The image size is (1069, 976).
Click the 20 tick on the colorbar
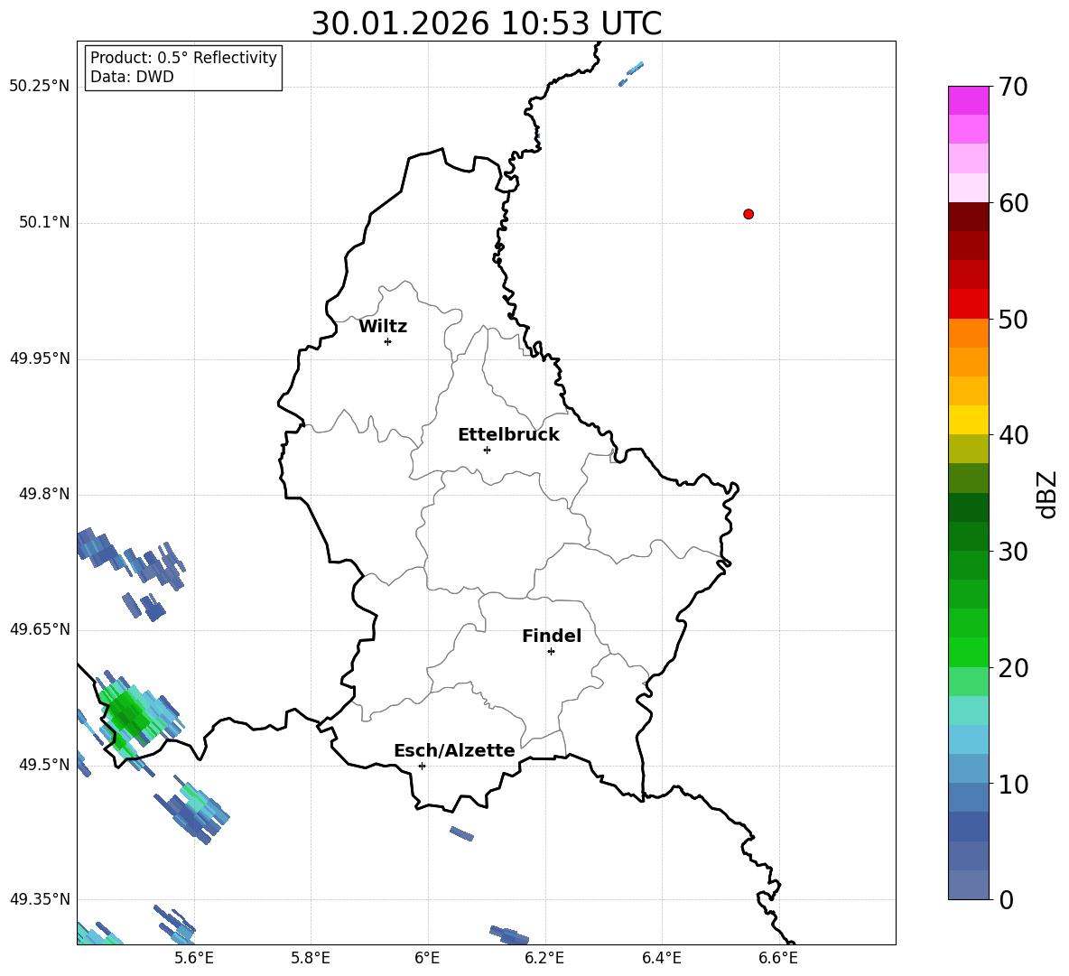(1013, 667)
